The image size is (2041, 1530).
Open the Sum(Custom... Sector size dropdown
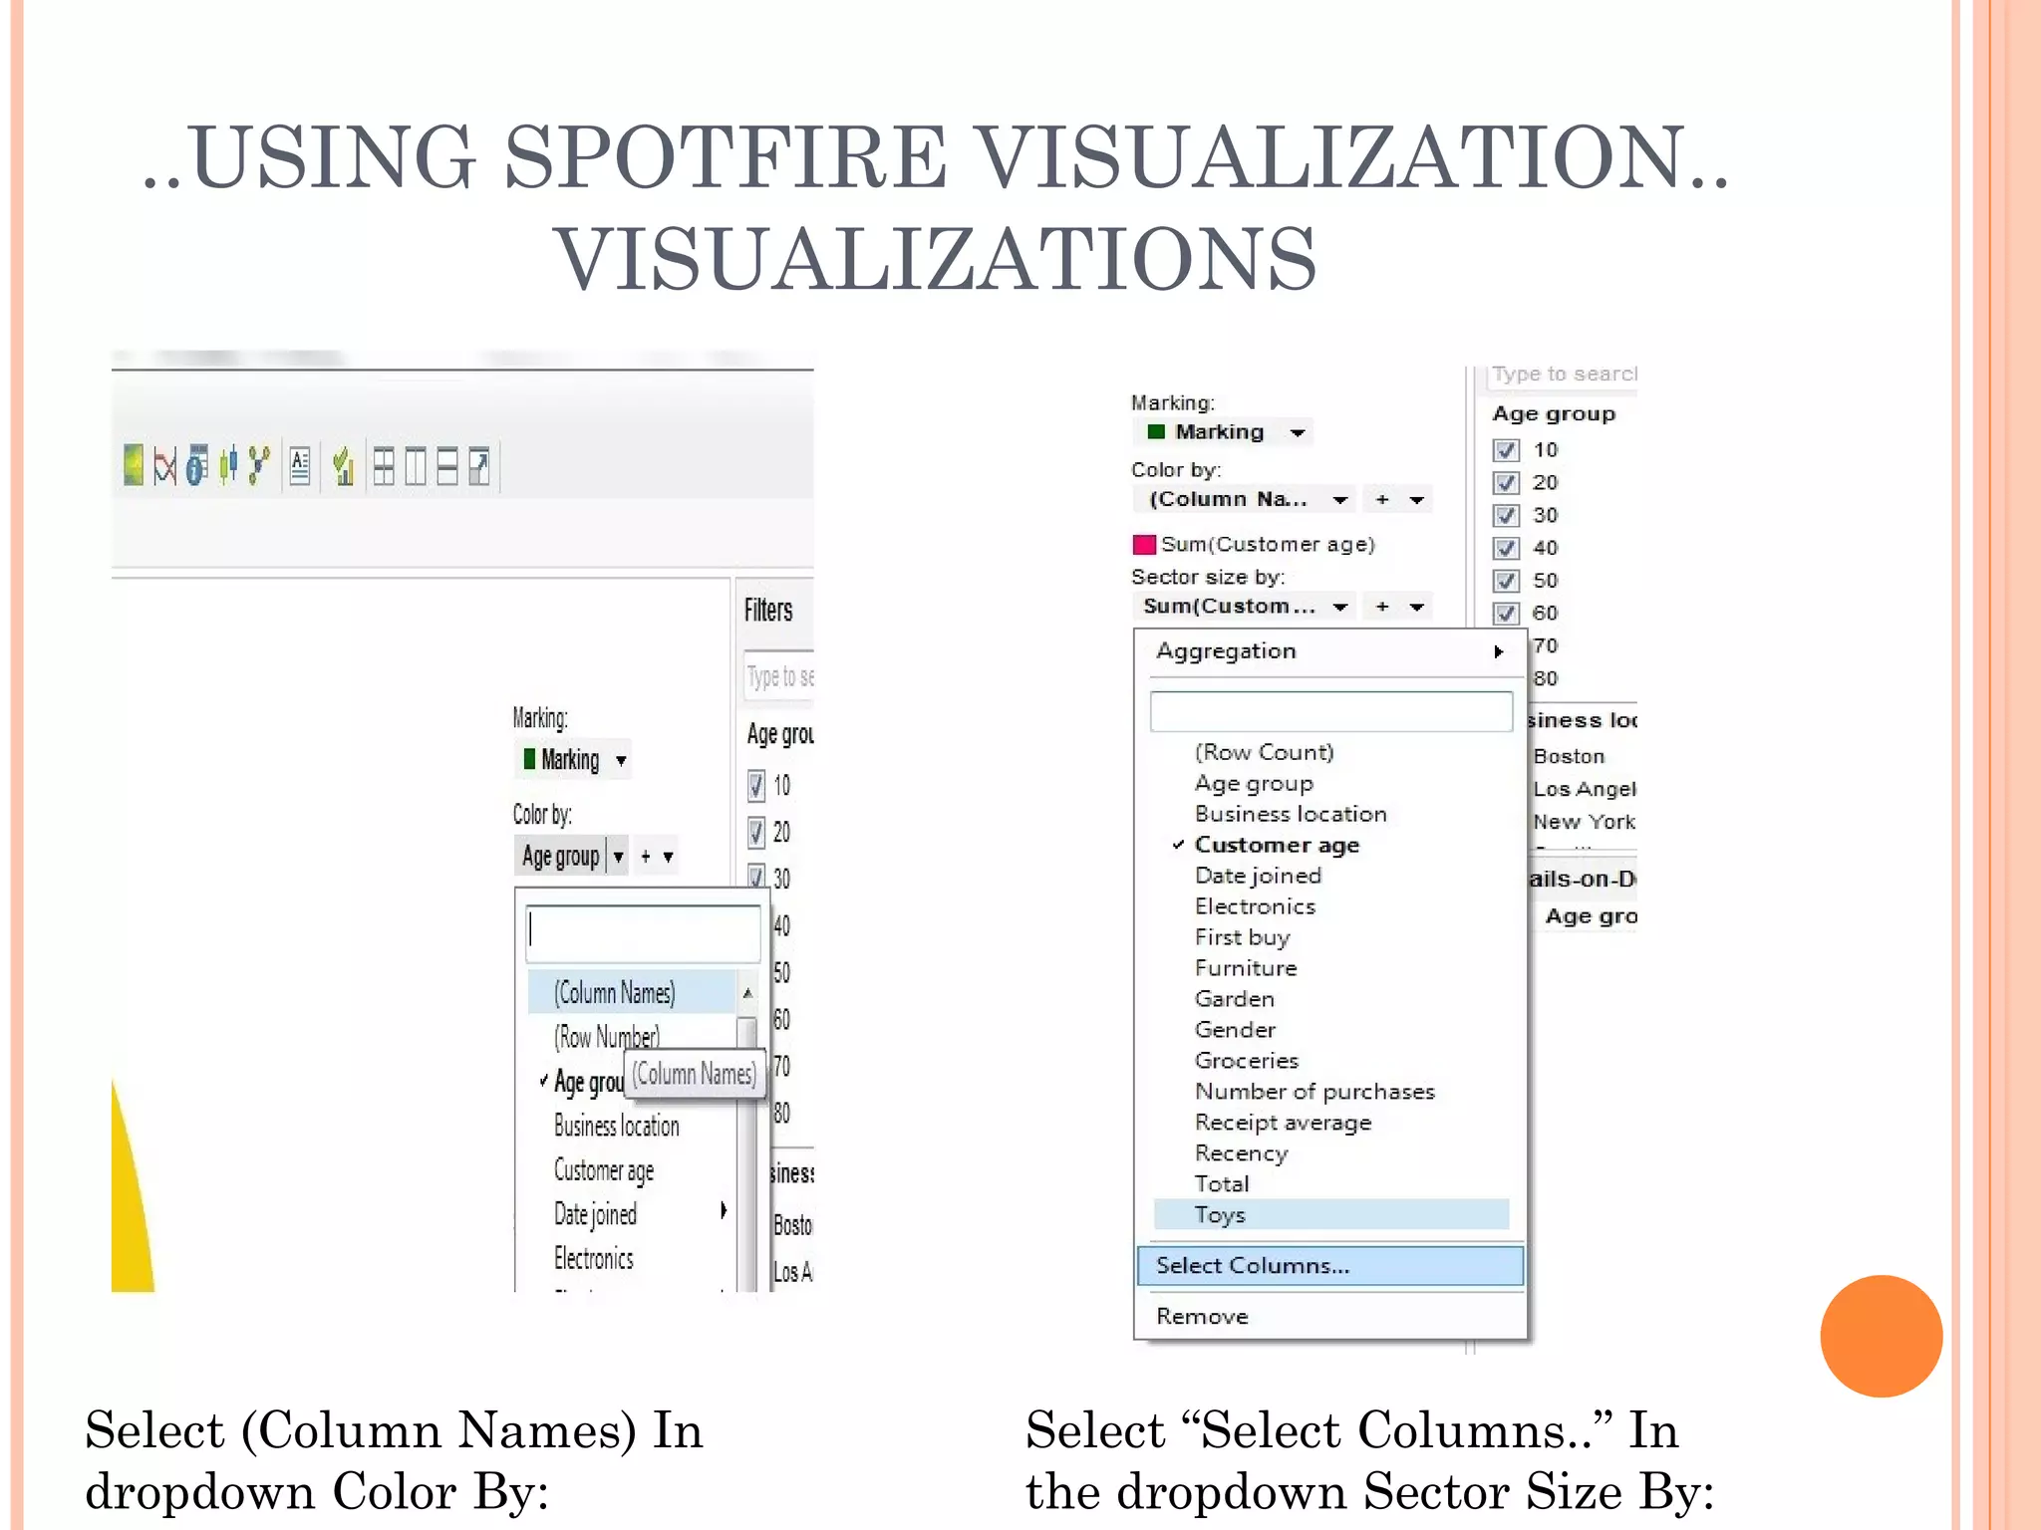pos(1340,607)
